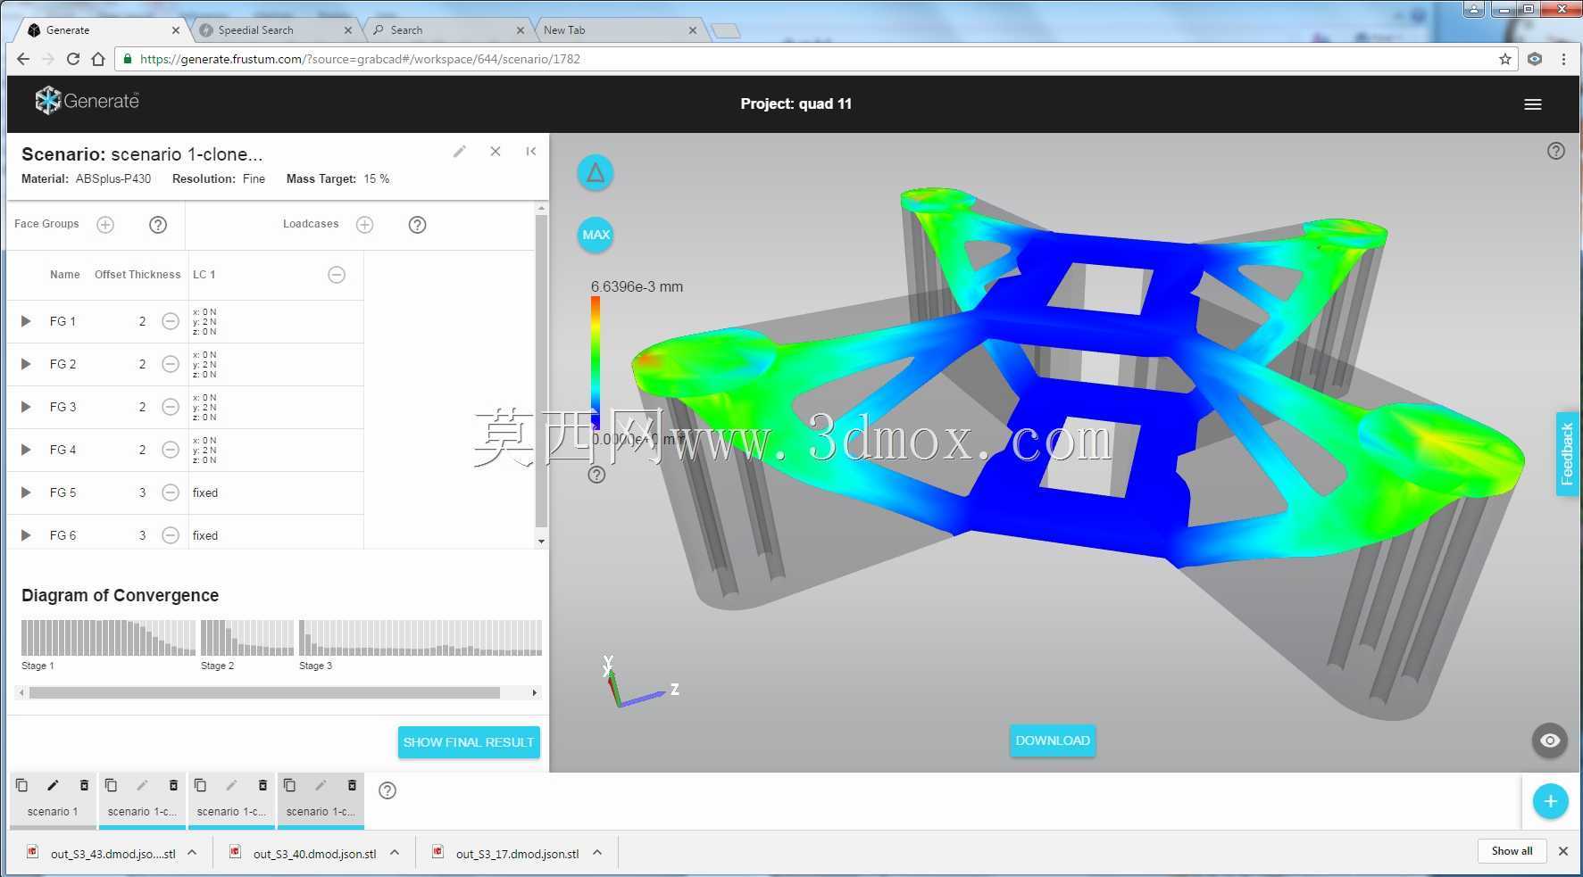
Task: Open Face Groups help
Action: (x=158, y=225)
